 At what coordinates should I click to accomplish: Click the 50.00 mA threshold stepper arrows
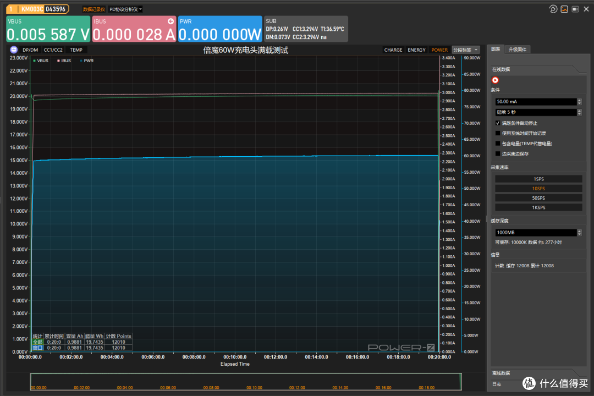click(579, 102)
